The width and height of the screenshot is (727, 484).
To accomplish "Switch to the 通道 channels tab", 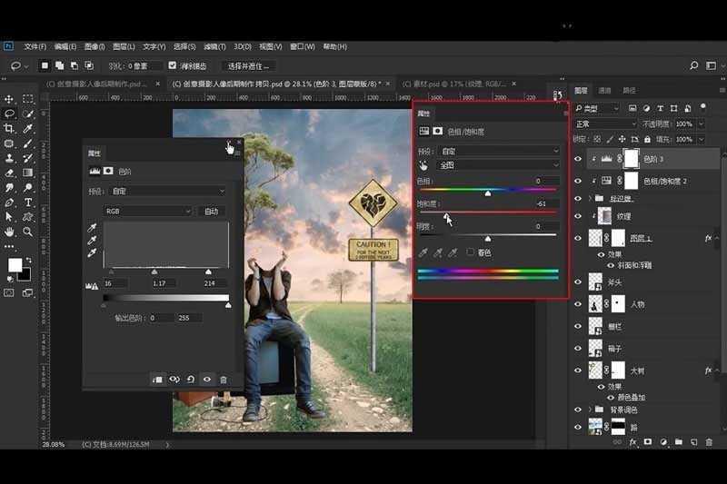I will pyautogui.click(x=605, y=91).
